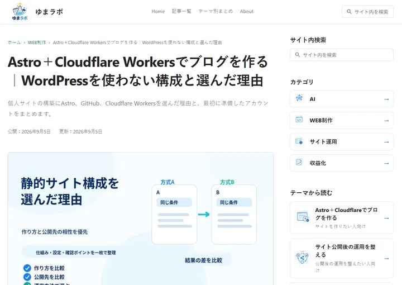Open the Home nav item

pos(158,11)
